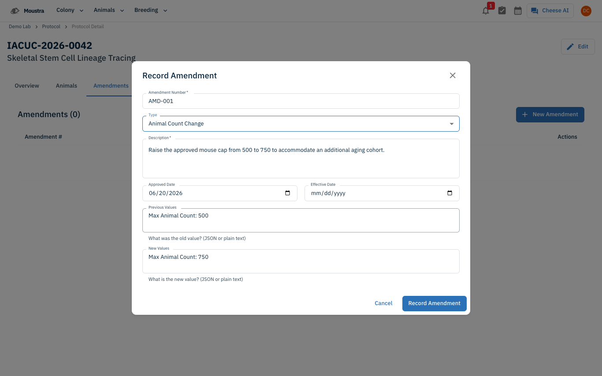Screen dimensions: 602x376
Task: Click into the Description text area
Action: [x=301, y=159]
